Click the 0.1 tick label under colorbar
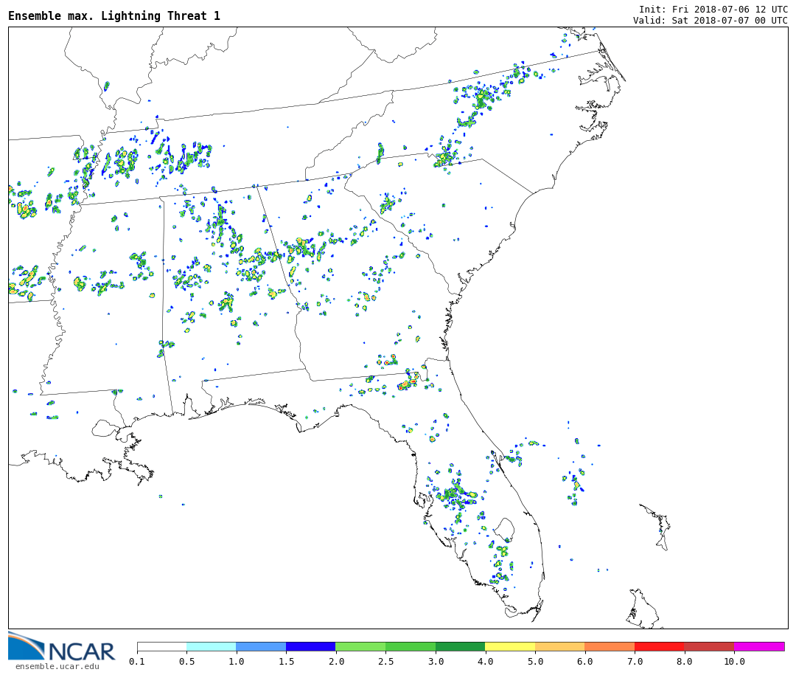 tap(137, 662)
